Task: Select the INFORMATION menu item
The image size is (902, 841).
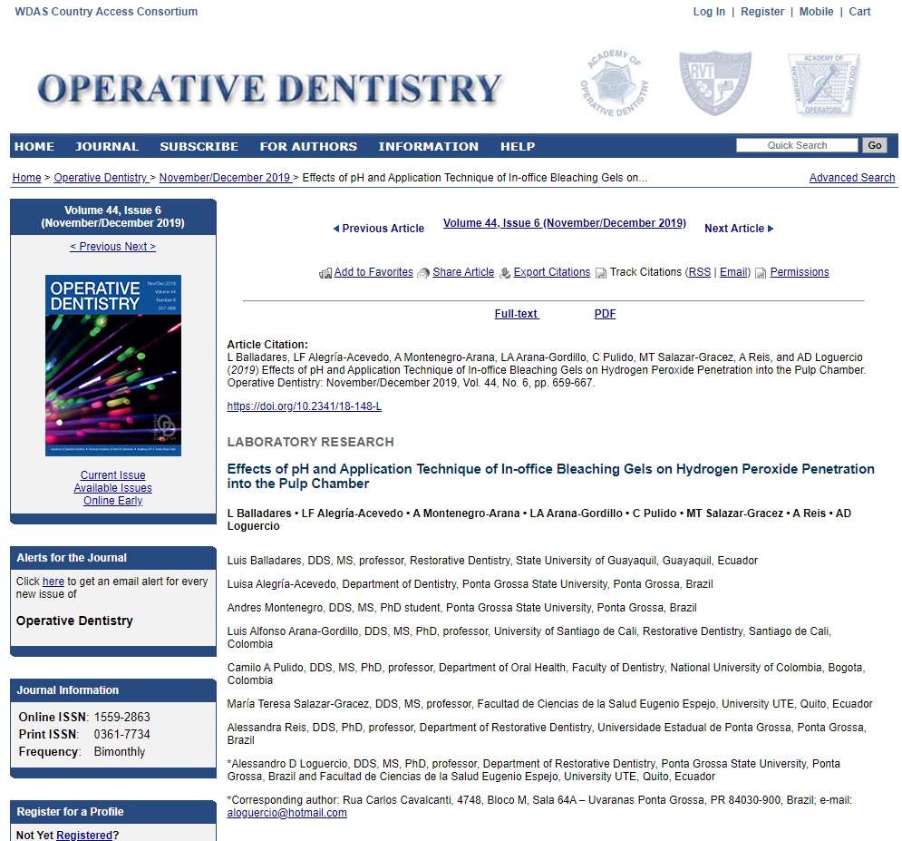Action: 428,146
